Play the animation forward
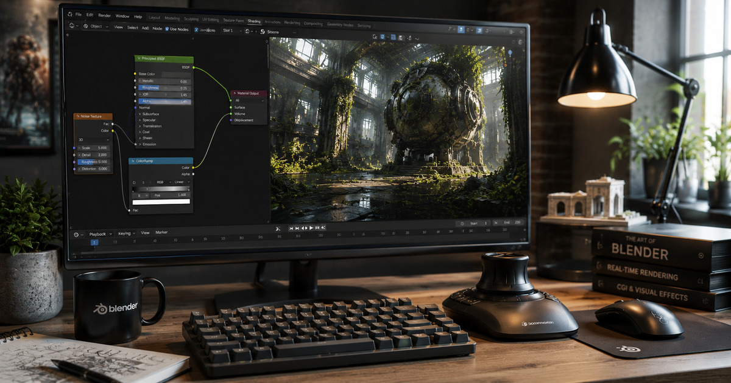731x383 pixels. point(311,228)
